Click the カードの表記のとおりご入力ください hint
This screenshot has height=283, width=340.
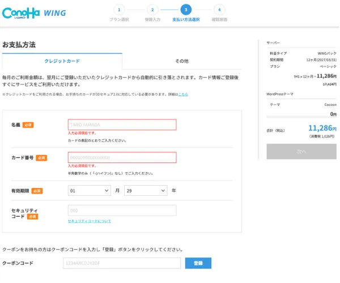pyautogui.click(x=97, y=140)
